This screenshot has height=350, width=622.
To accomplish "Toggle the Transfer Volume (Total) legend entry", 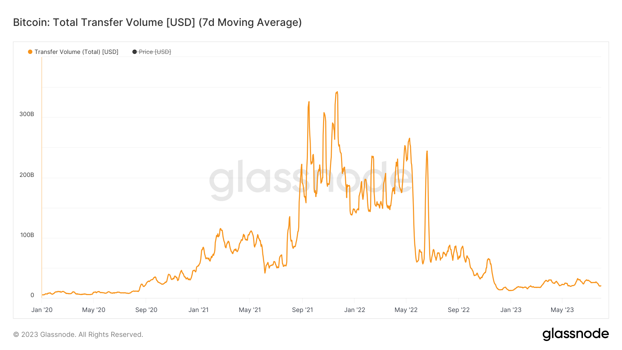I will point(73,52).
